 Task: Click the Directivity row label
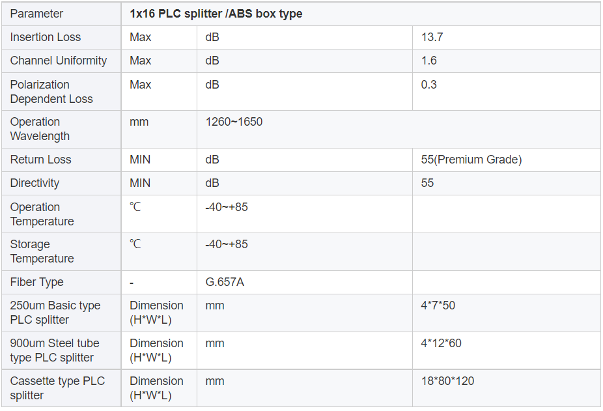click(x=35, y=183)
